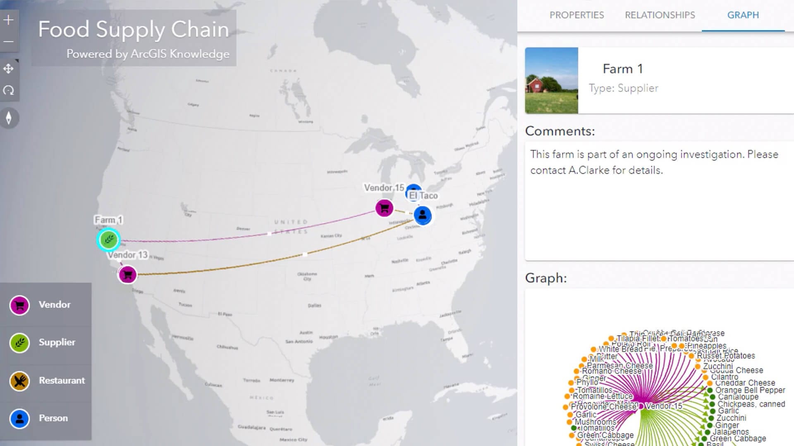Select the rotate view tool
The height and width of the screenshot is (446, 794).
coord(9,90)
